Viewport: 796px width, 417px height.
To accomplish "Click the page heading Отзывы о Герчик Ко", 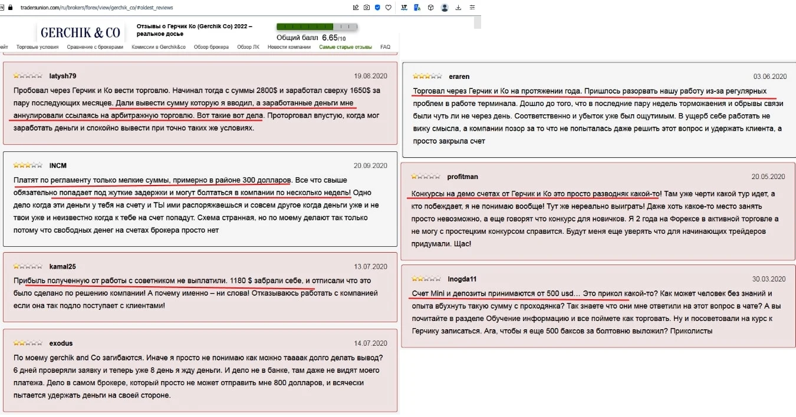I will point(195,30).
